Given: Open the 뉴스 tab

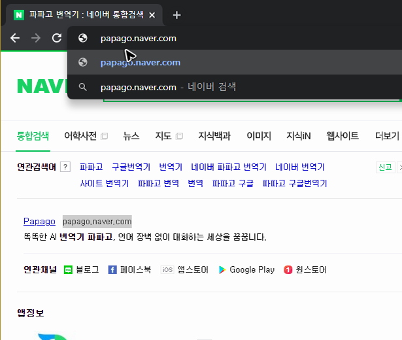Looking at the screenshot, I should [131, 136].
